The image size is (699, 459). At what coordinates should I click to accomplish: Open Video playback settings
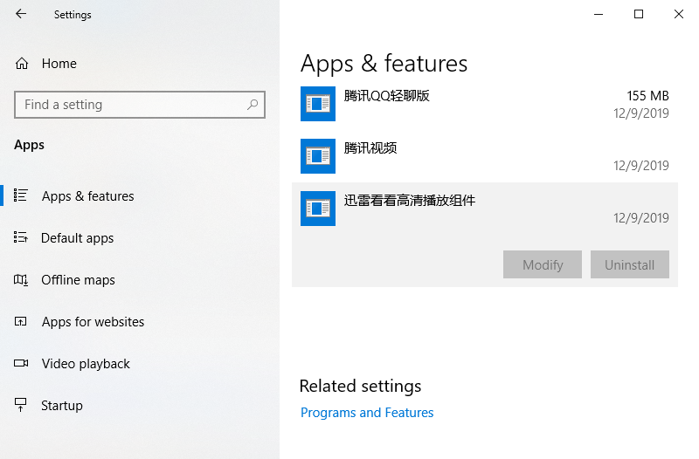(x=86, y=364)
